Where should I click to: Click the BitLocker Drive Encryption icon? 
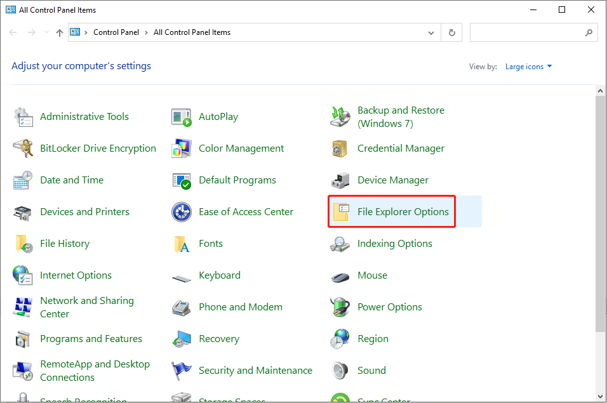(23, 149)
